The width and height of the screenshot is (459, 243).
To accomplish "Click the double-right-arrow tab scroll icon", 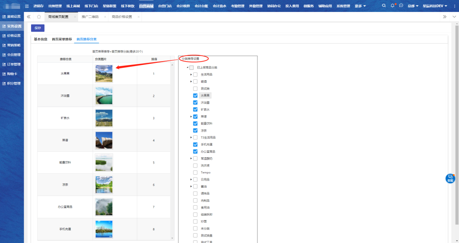I will tap(445, 17).
